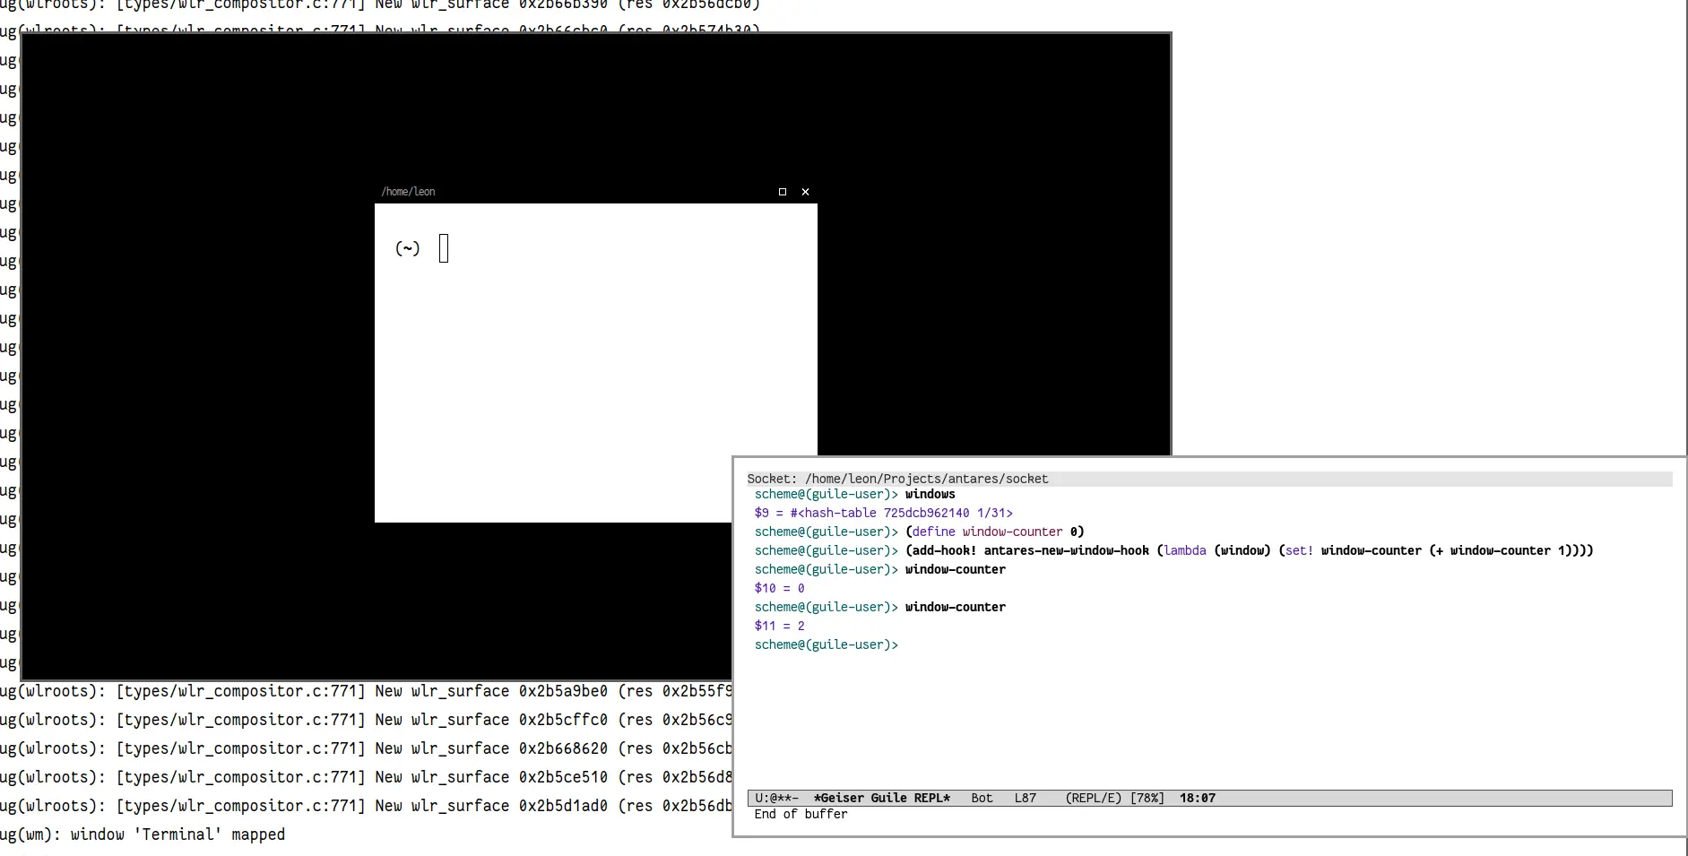Click the [78%] indicator in mode line

pos(1147,798)
